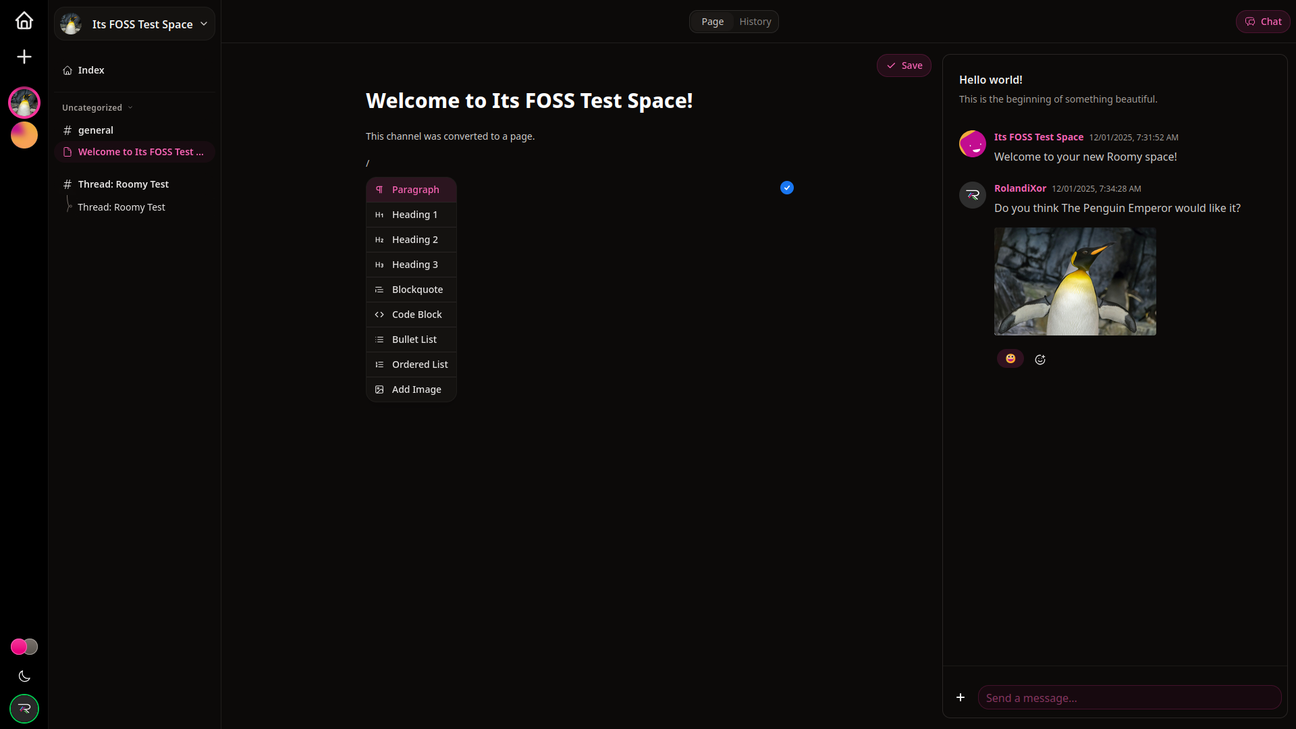Viewport: 1296px width, 729px height.
Task: Click the add reaction smiley icon
Action: pyautogui.click(x=1040, y=360)
